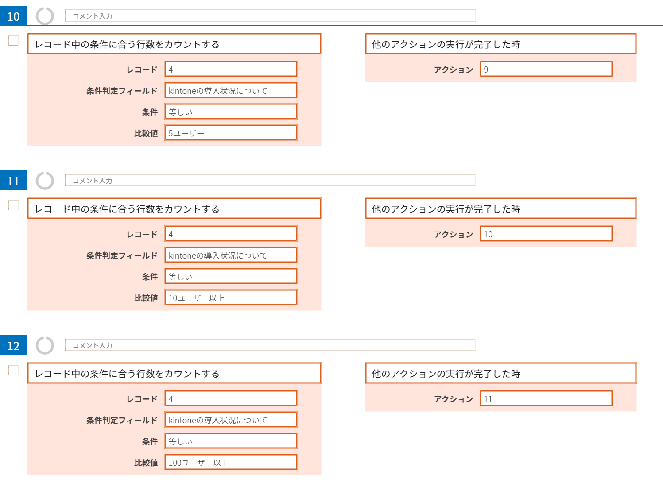
Task: Edit the アクション field with value 11
Action: click(546, 398)
